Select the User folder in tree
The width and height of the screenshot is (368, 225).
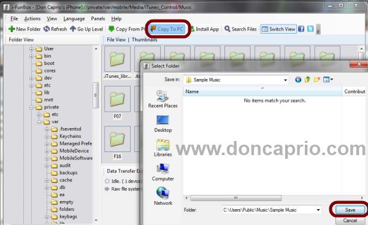(x=49, y=48)
